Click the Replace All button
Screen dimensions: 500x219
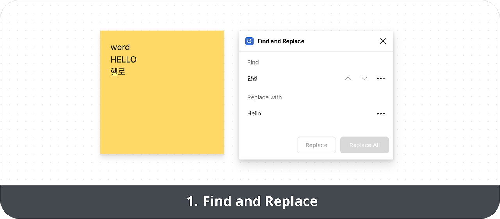pos(364,145)
